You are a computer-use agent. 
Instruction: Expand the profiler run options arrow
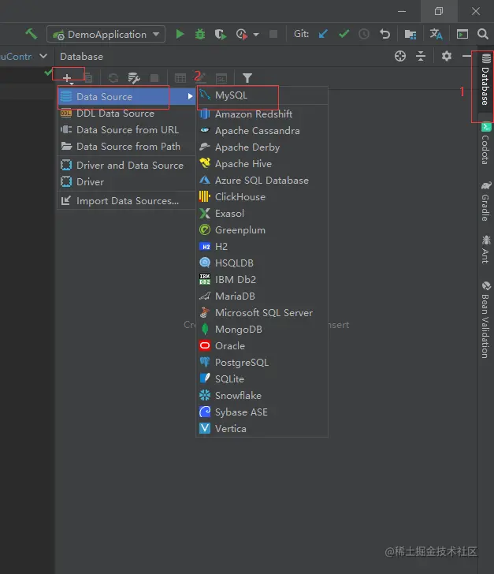(256, 35)
